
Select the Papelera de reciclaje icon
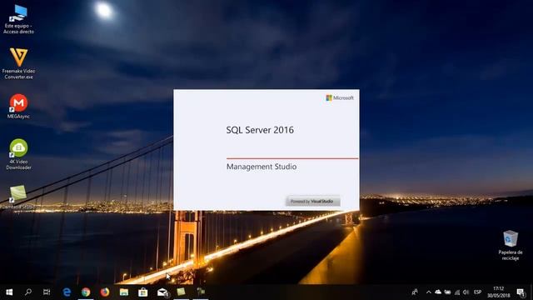(x=511, y=245)
